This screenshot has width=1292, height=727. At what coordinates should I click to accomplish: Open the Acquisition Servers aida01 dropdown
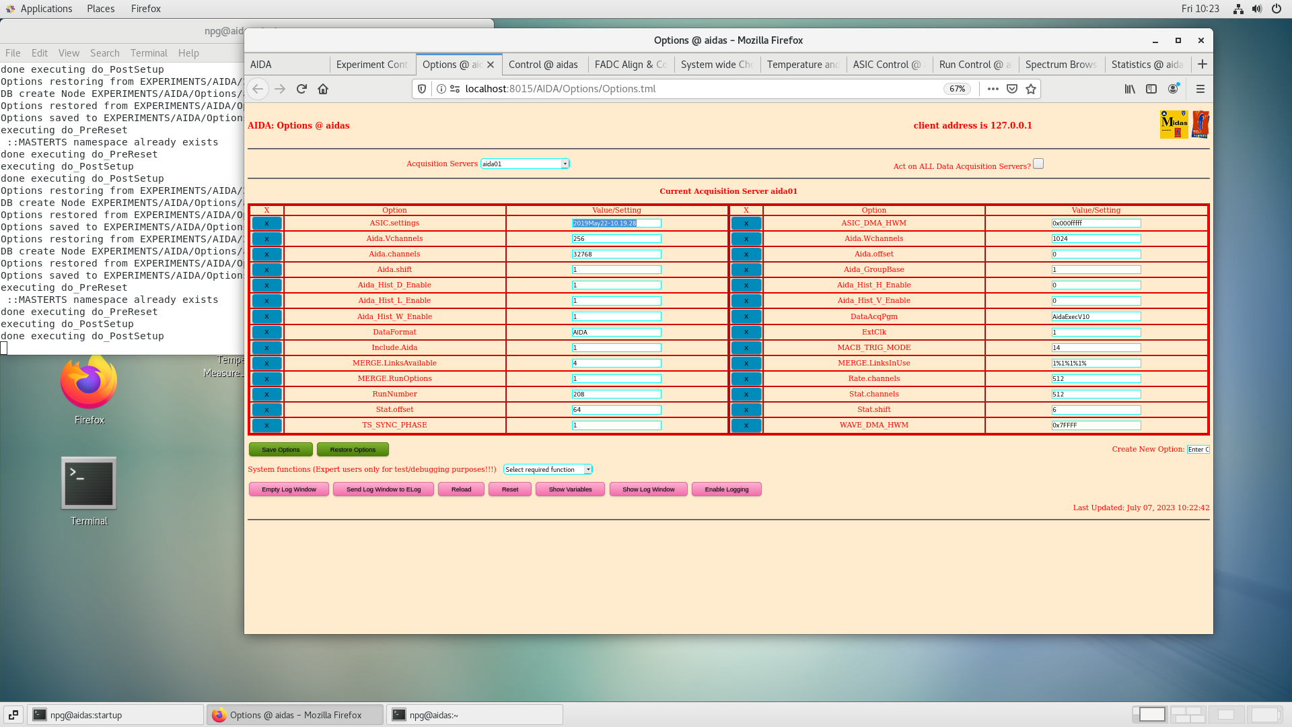[525, 164]
